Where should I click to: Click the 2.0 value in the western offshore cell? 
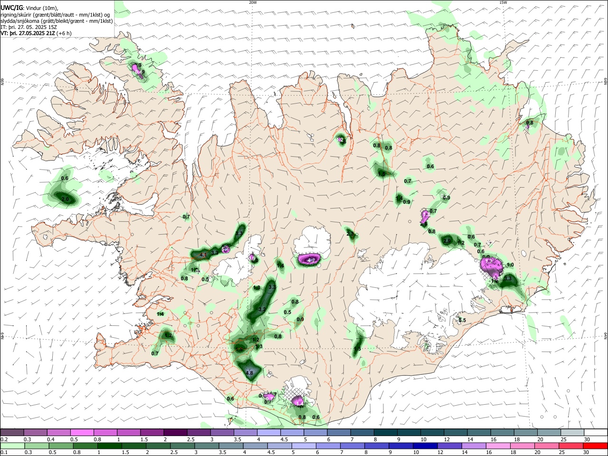pos(65,199)
